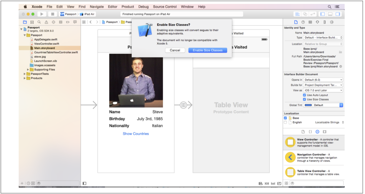Screen dimensions: 365x194
Task: Select CountriesTableViewController.swift in navigator
Action: click(x=56, y=52)
